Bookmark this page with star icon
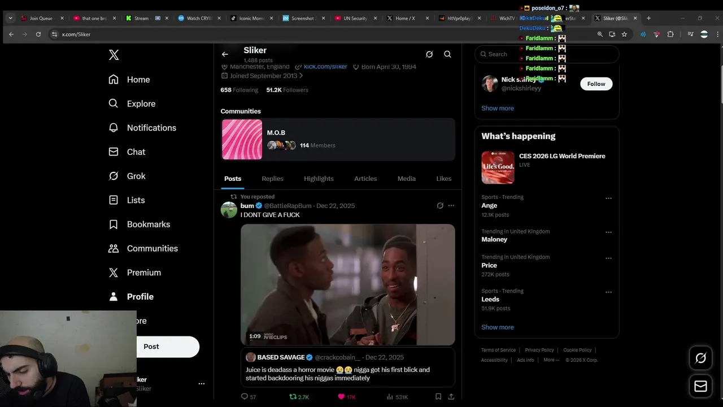 tap(624, 34)
